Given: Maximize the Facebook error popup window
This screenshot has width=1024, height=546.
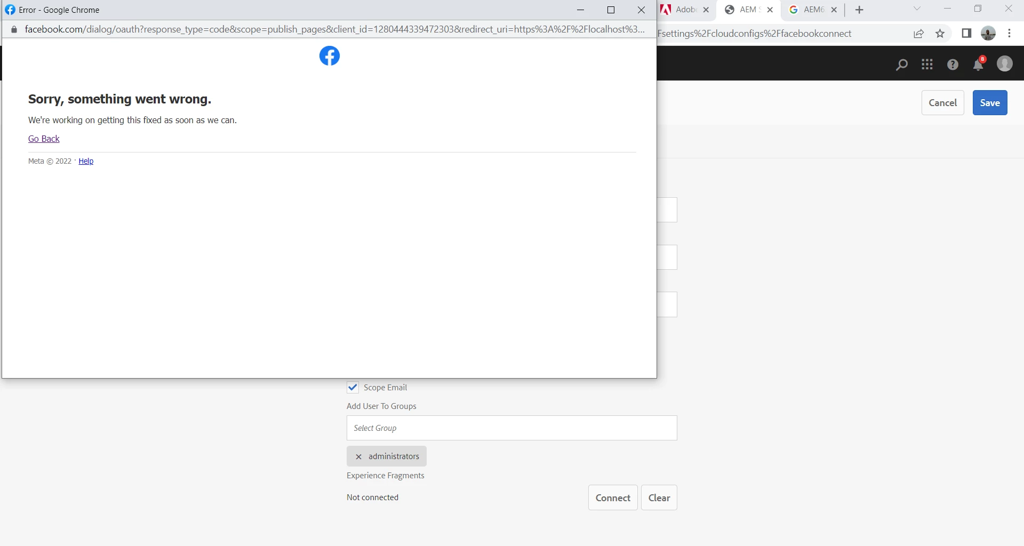Looking at the screenshot, I should point(611,10).
